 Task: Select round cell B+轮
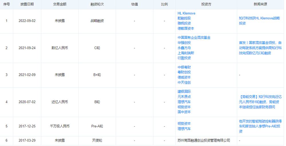point(97,75)
